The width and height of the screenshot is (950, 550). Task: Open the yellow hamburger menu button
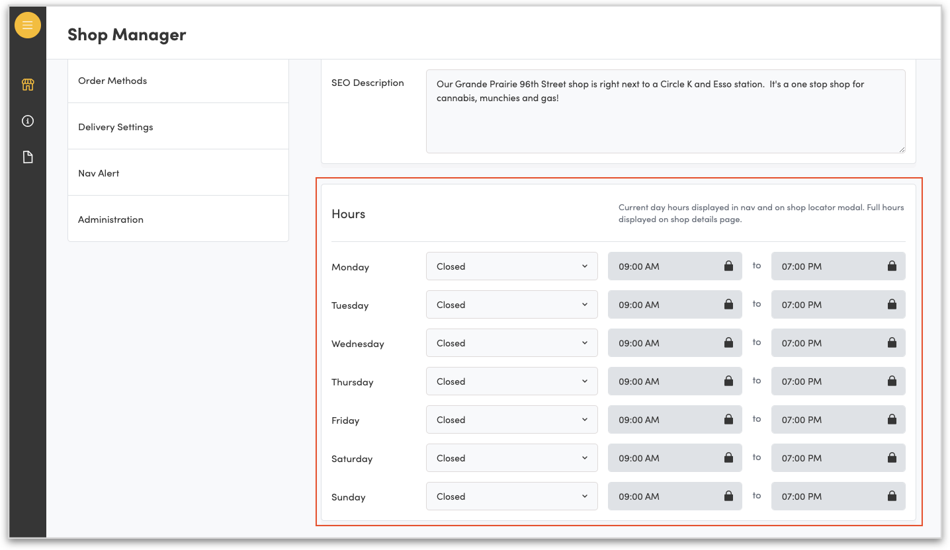[28, 26]
